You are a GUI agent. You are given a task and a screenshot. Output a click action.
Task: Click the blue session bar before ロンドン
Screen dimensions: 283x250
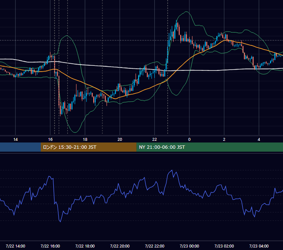coord(20,147)
